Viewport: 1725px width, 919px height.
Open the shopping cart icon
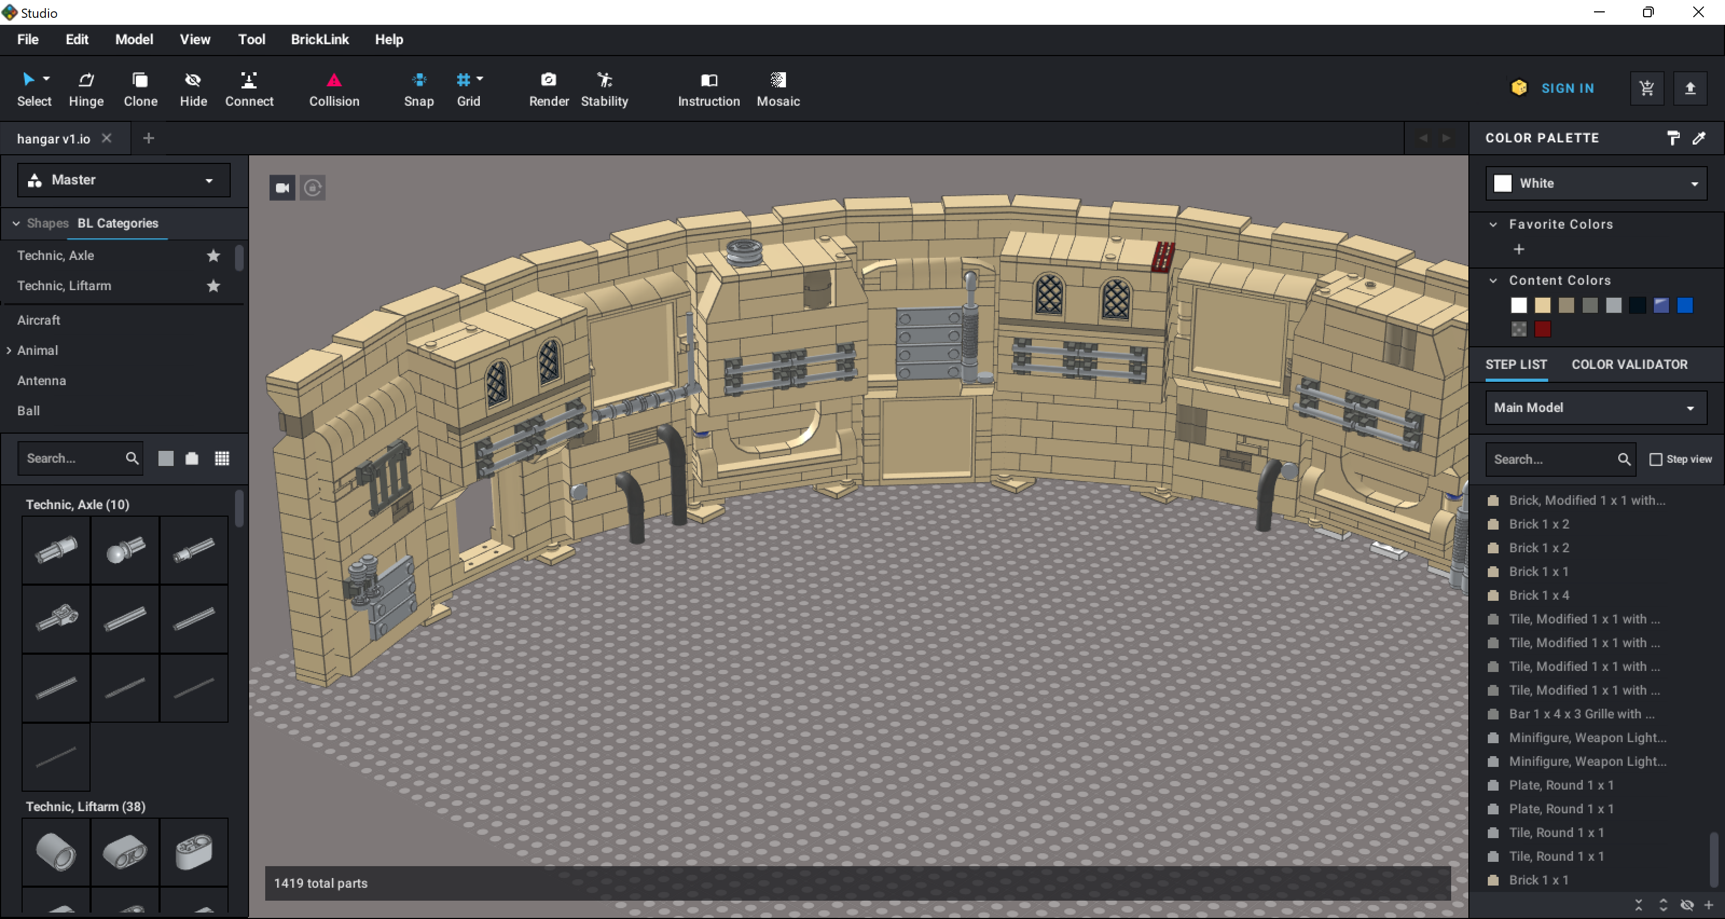[x=1647, y=88]
